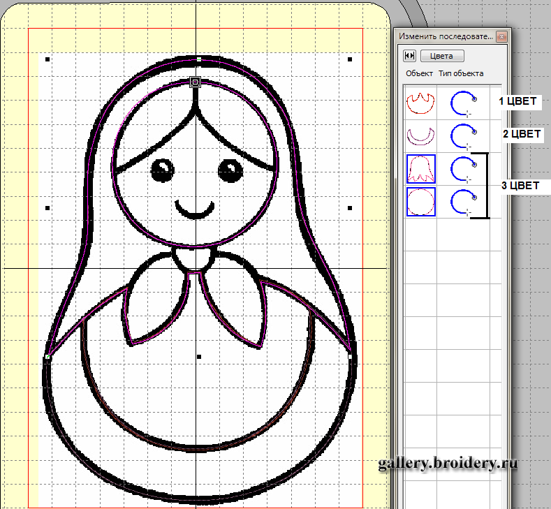Select the third highlighted headscarf object thumbnail
Viewport: 551px width, 509px height.
(x=421, y=168)
